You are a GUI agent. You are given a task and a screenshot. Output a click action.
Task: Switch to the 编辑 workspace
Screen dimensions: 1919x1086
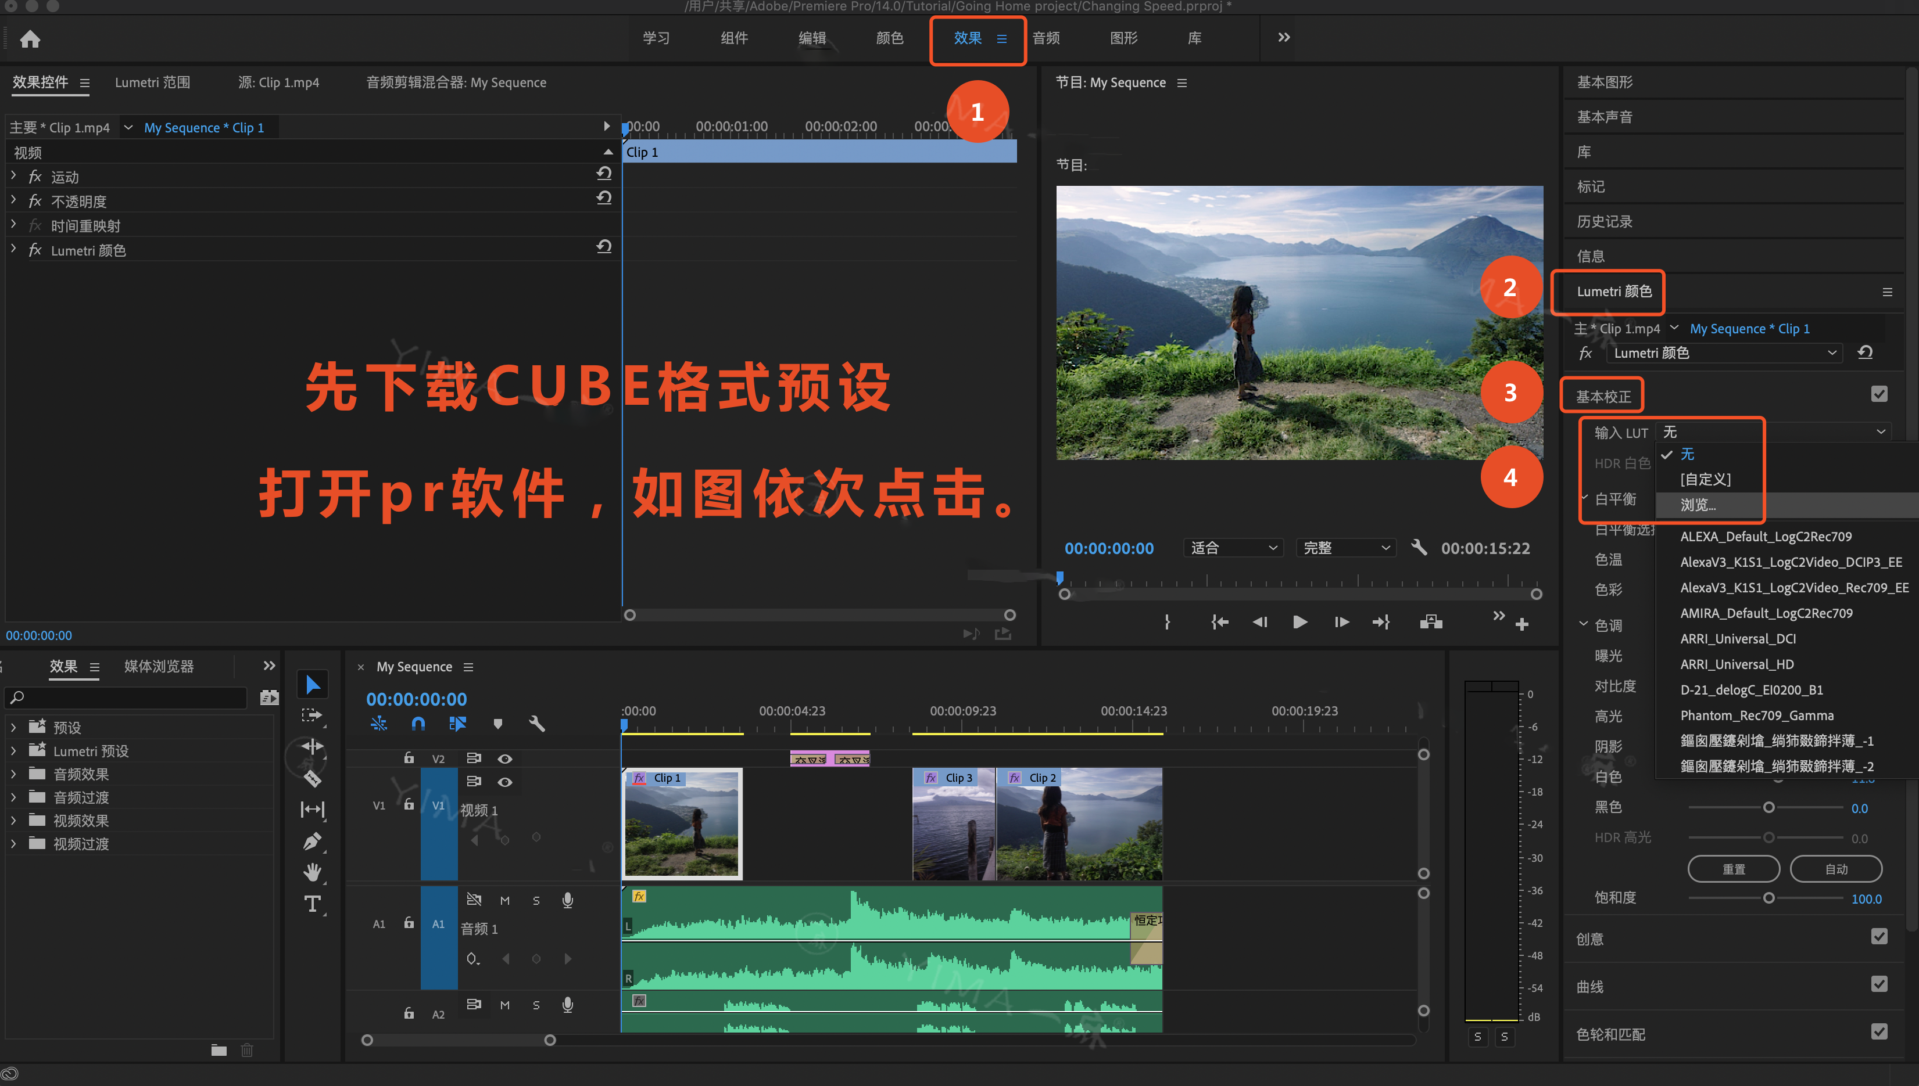(x=812, y=38)
